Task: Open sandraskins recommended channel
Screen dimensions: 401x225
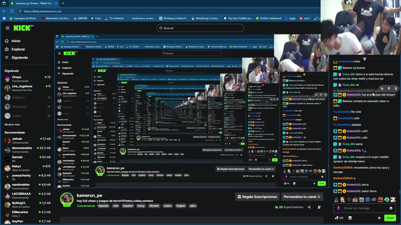Action: pyautogui.click(x=27, y=186)
